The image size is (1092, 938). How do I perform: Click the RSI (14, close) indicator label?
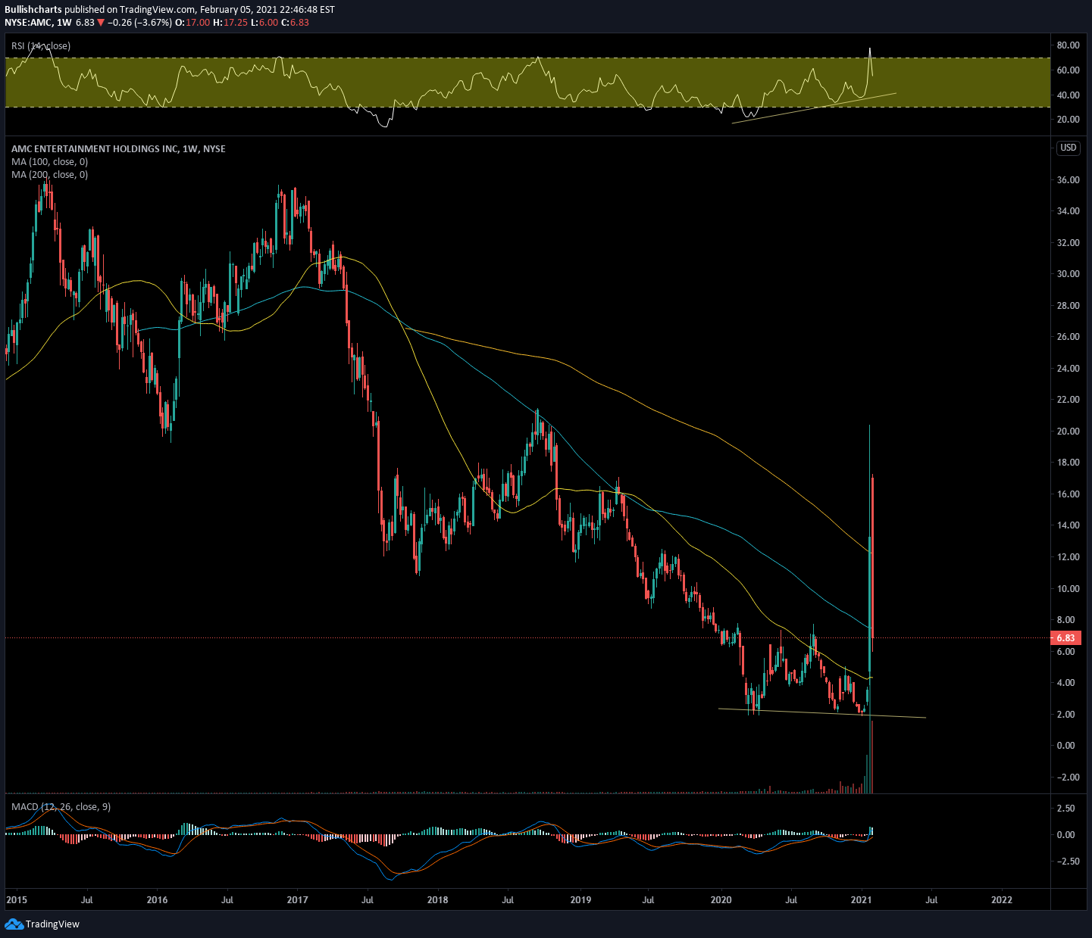pyautogui.click(x=41, y=46)
